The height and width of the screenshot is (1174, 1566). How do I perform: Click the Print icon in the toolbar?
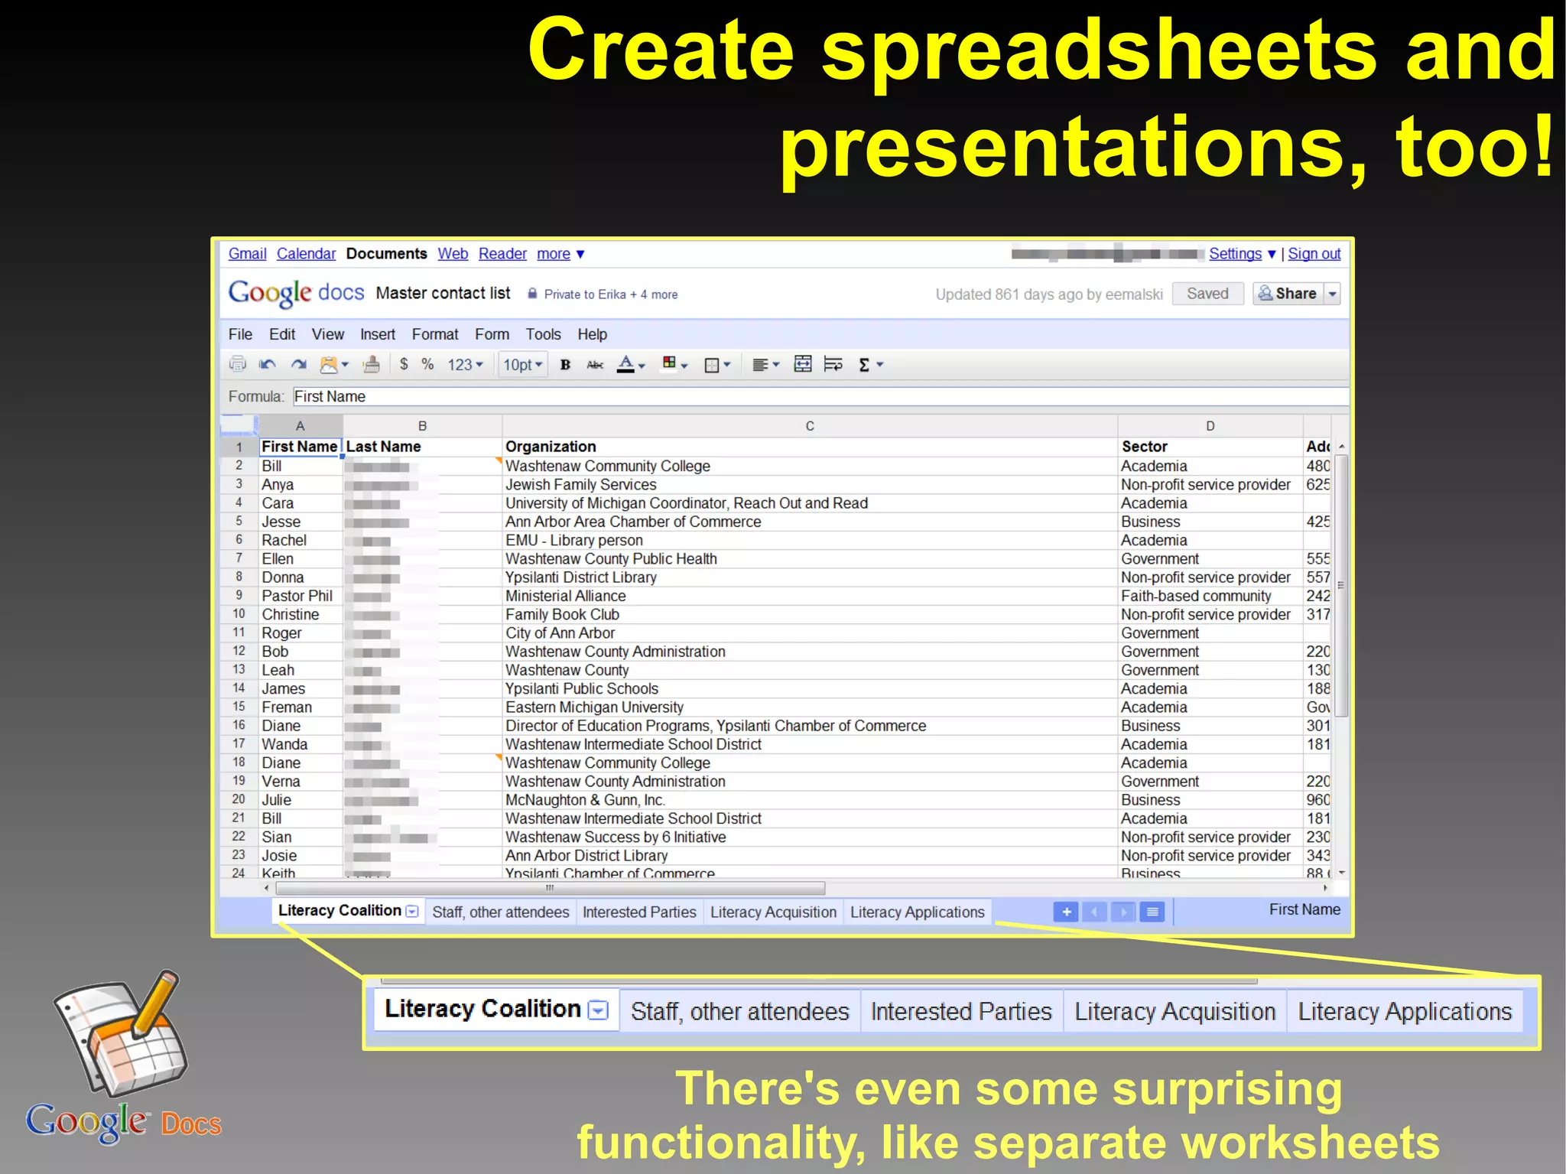click(x=238, y=365)
